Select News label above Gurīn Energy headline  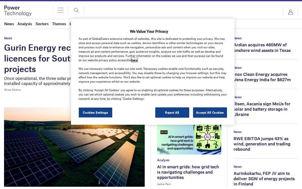pos(8,38)
